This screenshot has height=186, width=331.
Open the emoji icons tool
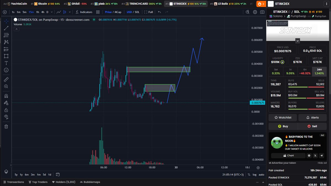point(6,70)
